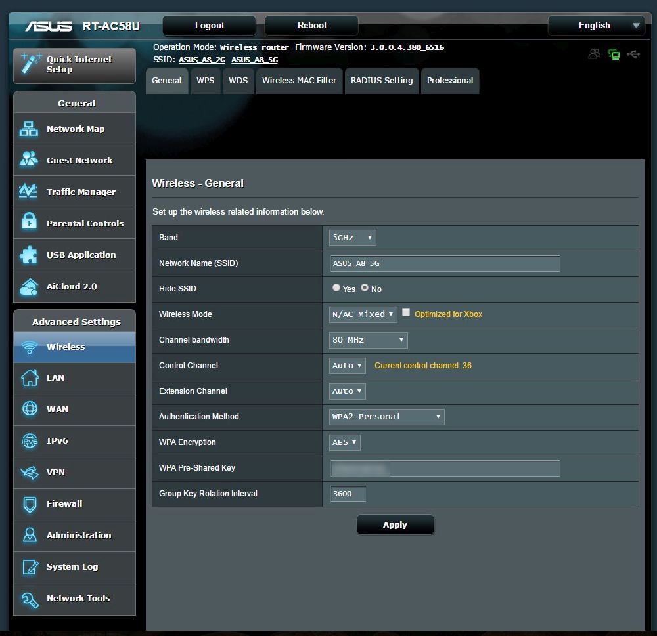Open Quick Internet Setup wand icon
The width and height of the screenshot is (657, 636).
(x=31, y=64)
